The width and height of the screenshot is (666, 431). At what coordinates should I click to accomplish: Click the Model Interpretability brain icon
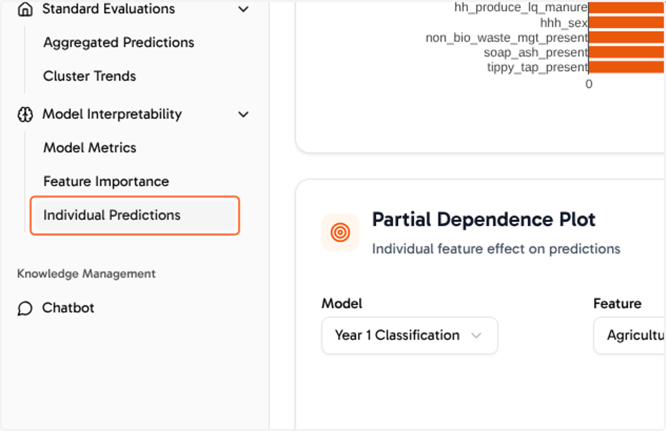25,114
